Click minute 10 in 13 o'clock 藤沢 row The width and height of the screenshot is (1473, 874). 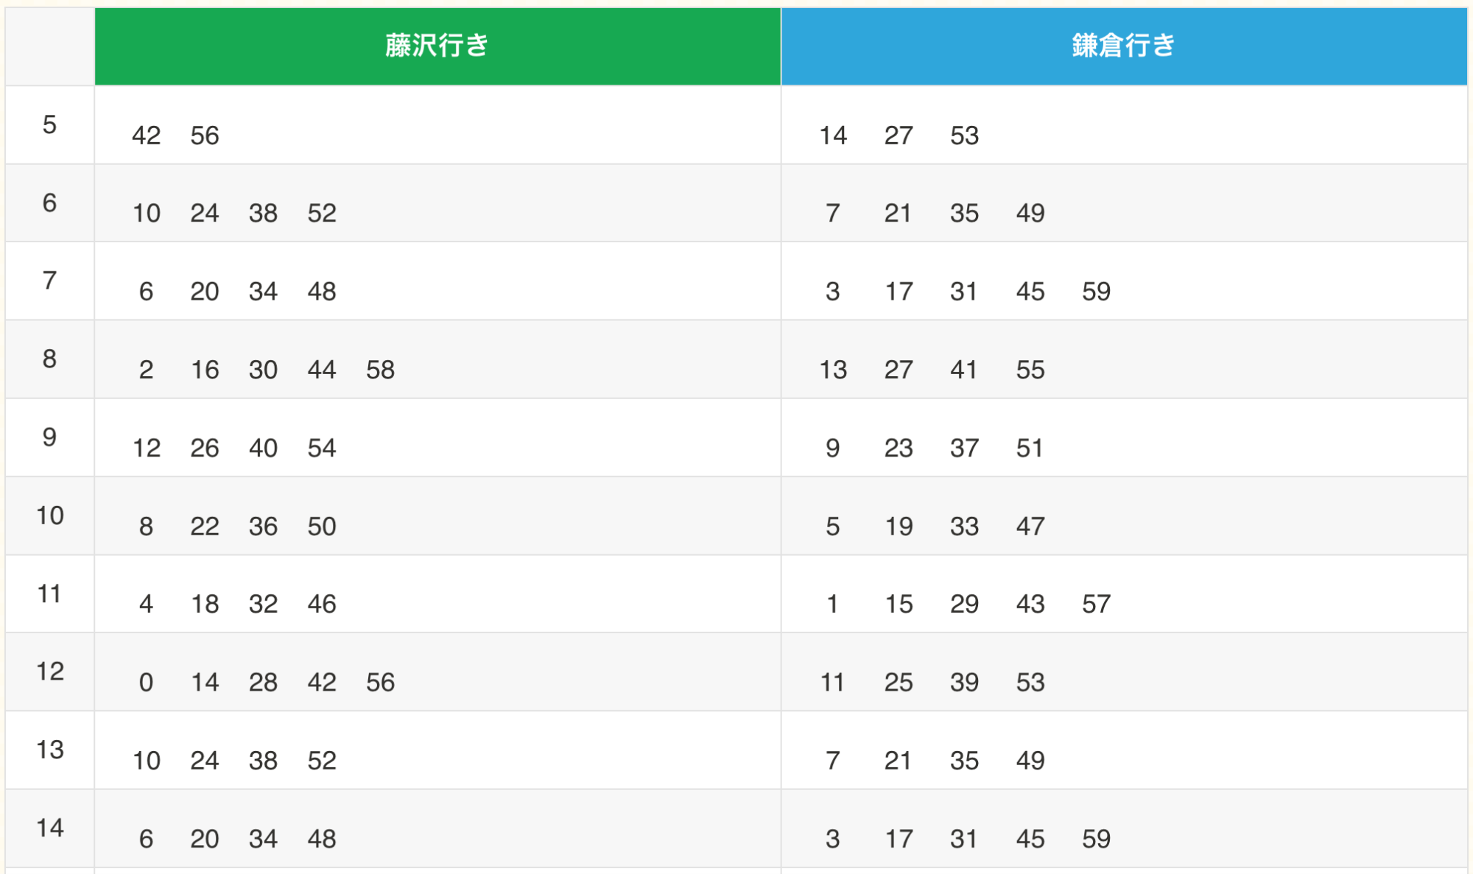pyautogui.click(x=146, y=761)
